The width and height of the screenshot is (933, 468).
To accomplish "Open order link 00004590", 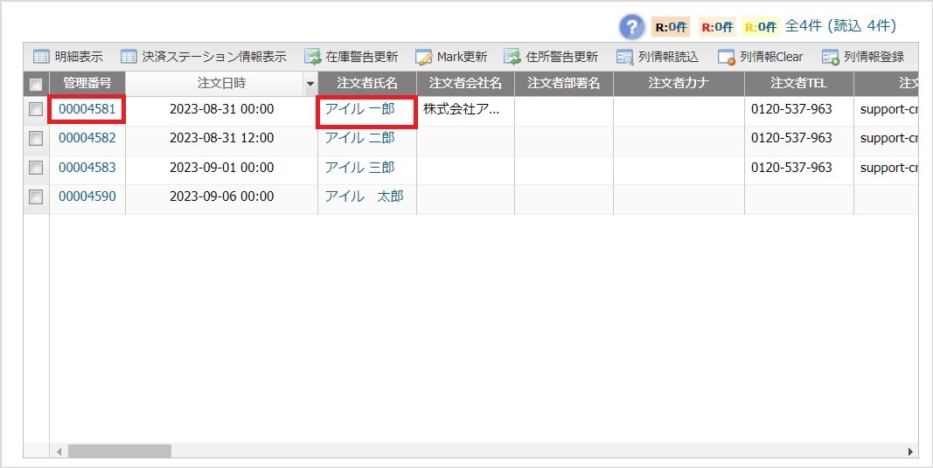I will tap(87, 196).
